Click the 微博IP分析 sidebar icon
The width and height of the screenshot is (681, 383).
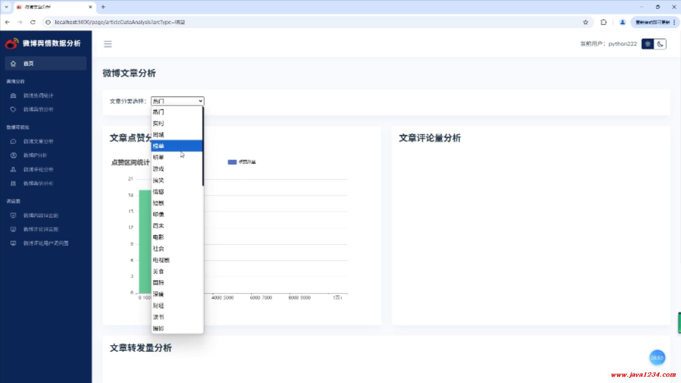[13, 155]
